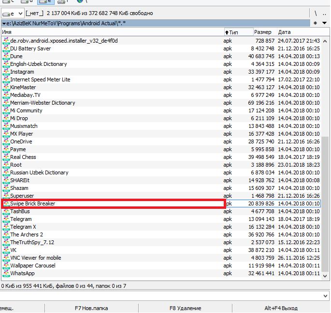Select the VNC Viewer for mobile file

[x=36, y=258]
